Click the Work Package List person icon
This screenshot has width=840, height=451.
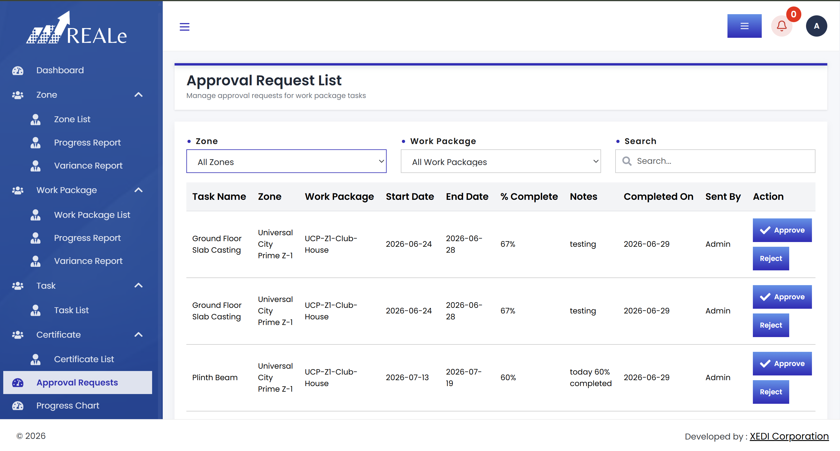coord(35,215)
